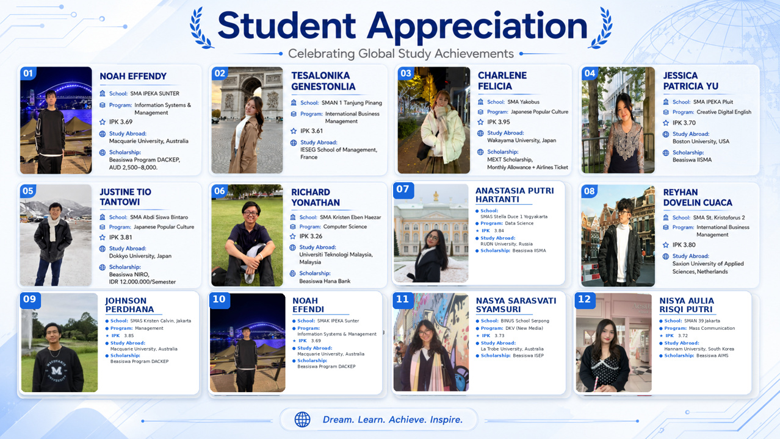Viewport: 780px width, 439px height.
Task: Click the school icon beside SMA Abdi Siswa Bintaro
Action: [x=103, y=217]
